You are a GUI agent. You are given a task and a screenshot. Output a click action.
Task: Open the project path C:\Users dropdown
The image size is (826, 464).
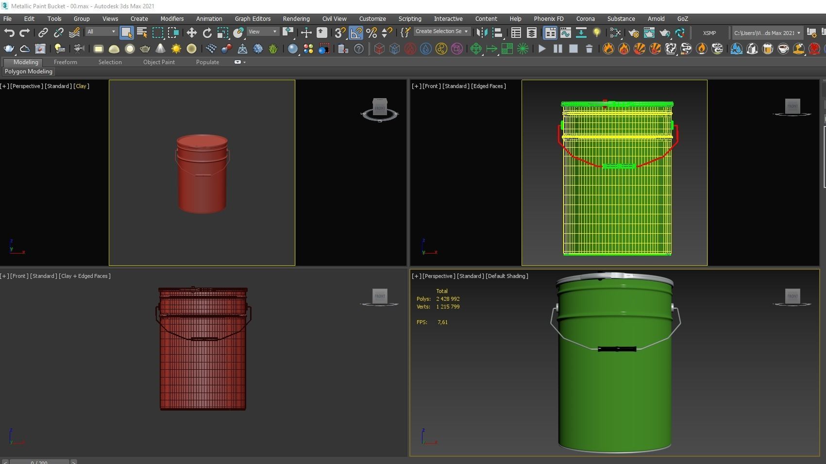pyautogui.click(x=767, y=33)
